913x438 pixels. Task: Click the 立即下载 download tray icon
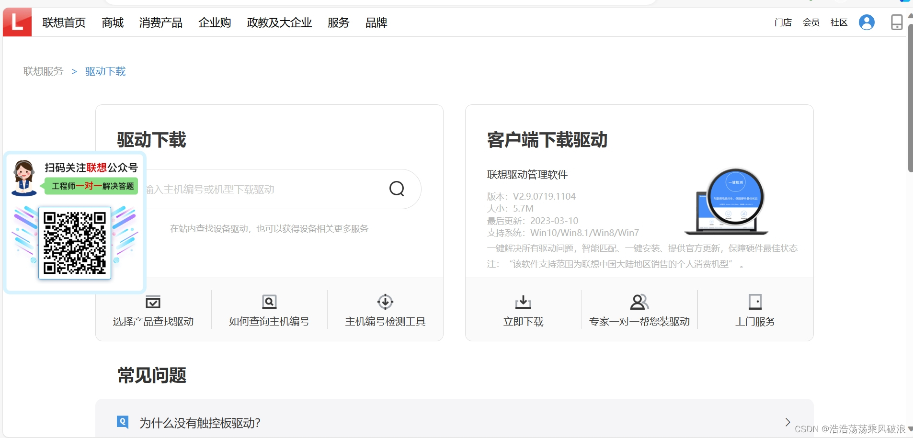[523, 302]
